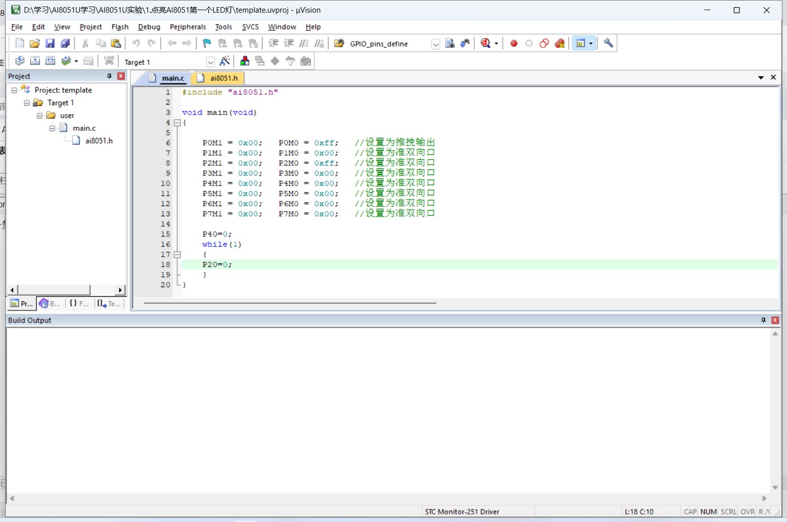787x522 pixels.
Task: Open the Peripherals menu
Action: click(188, 27)
